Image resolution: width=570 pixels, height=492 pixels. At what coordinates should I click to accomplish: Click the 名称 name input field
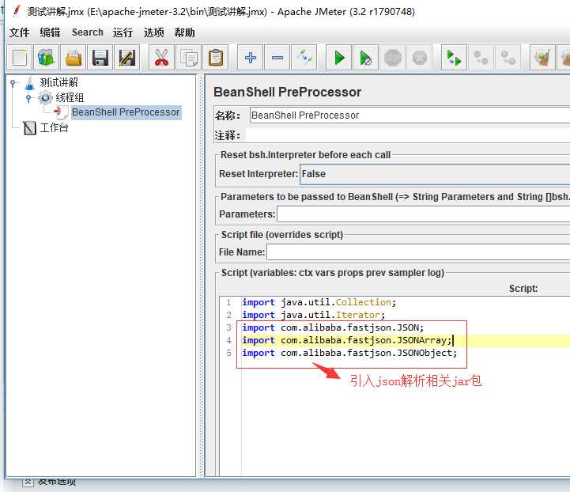pos(410,115)
